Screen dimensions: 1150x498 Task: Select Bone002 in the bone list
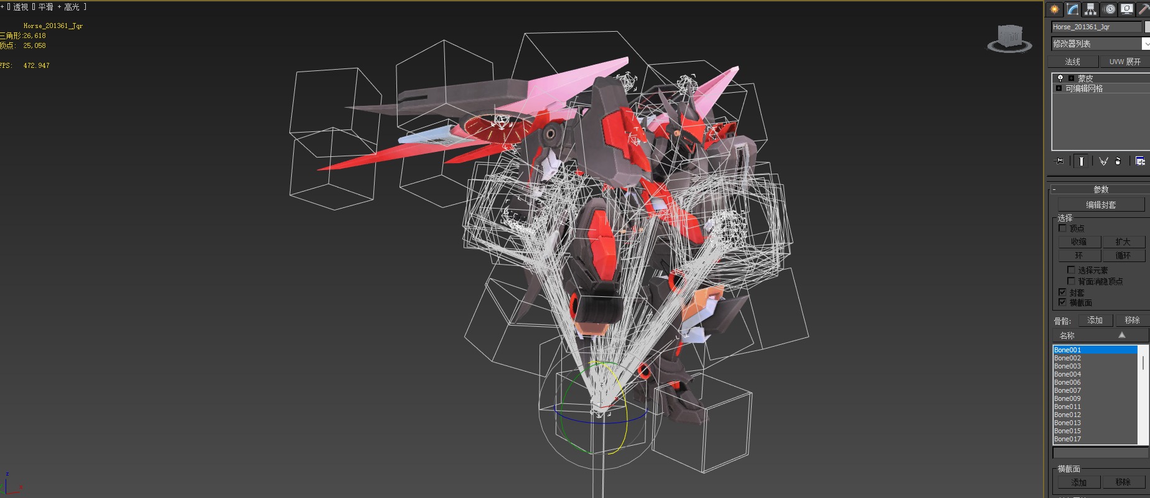pos(1095,358)
